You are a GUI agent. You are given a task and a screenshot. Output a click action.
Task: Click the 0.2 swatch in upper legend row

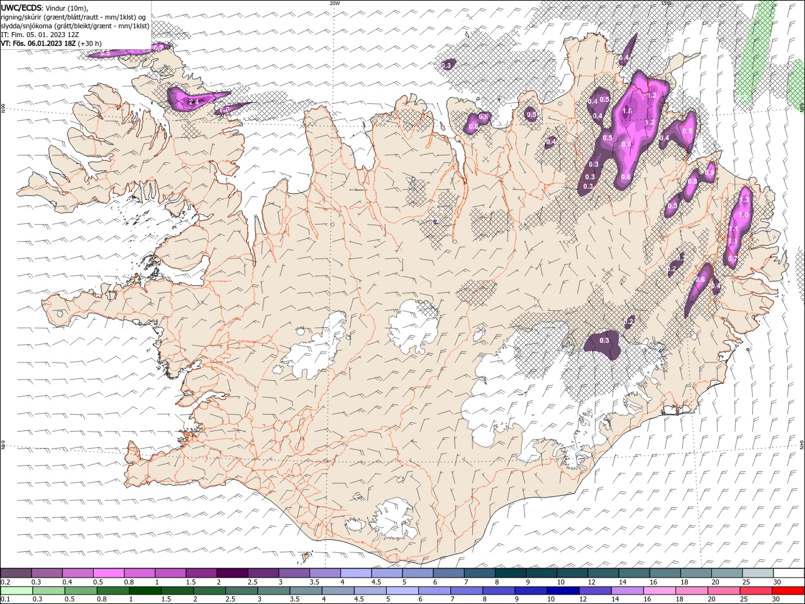(16, 573)
